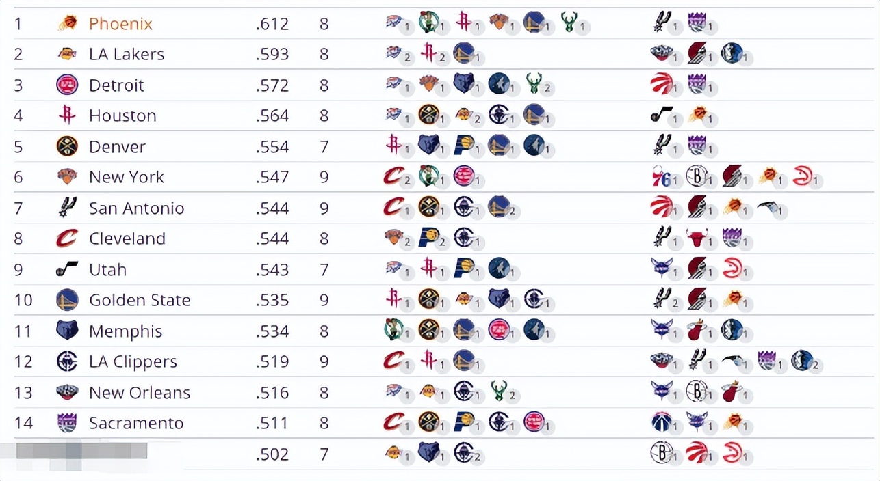Image resolution: width=880 pixels, height=481 pixels.
Task: Open the Golden State team link
Action: [140, 300]
